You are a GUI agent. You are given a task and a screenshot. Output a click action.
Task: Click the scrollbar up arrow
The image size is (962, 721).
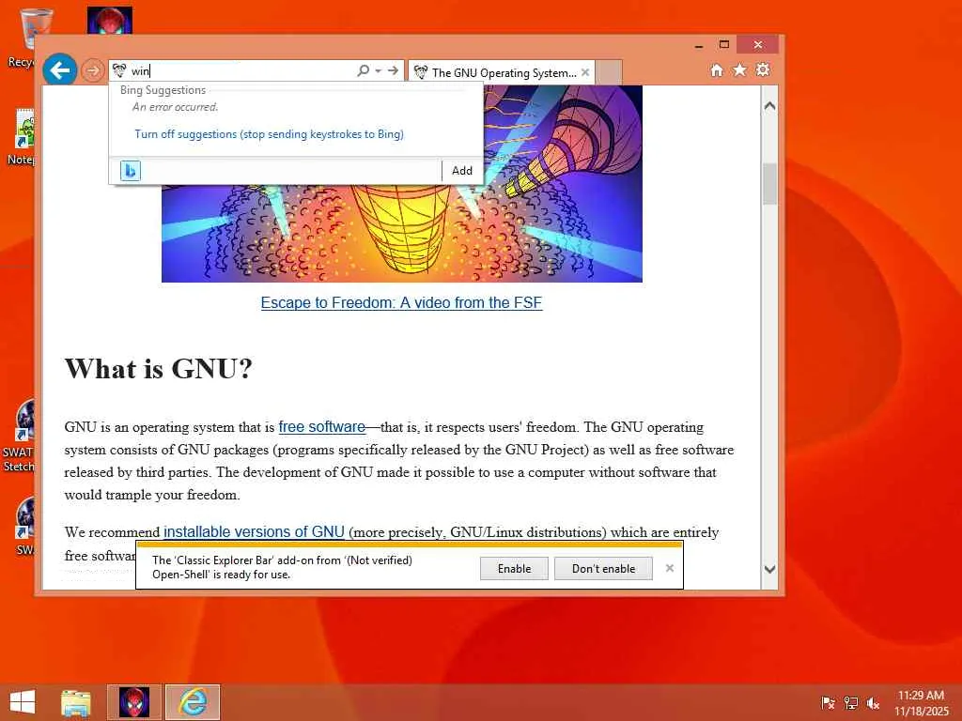[x=770, y=106]
